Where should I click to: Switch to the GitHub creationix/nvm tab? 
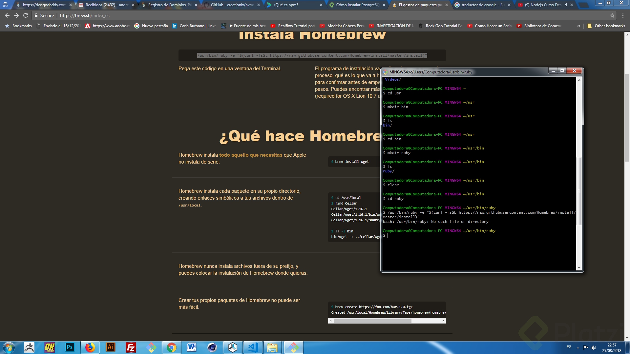(232, 5)
